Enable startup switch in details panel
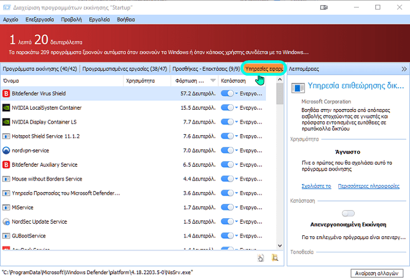The height and width of the screenshot is (279, 410). (348, 213)
